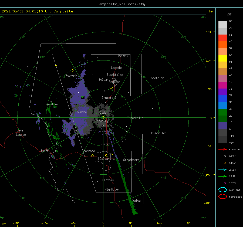Click the RedDeer city label
Viewport: 243px width, 227px height.
pos(114,82)
